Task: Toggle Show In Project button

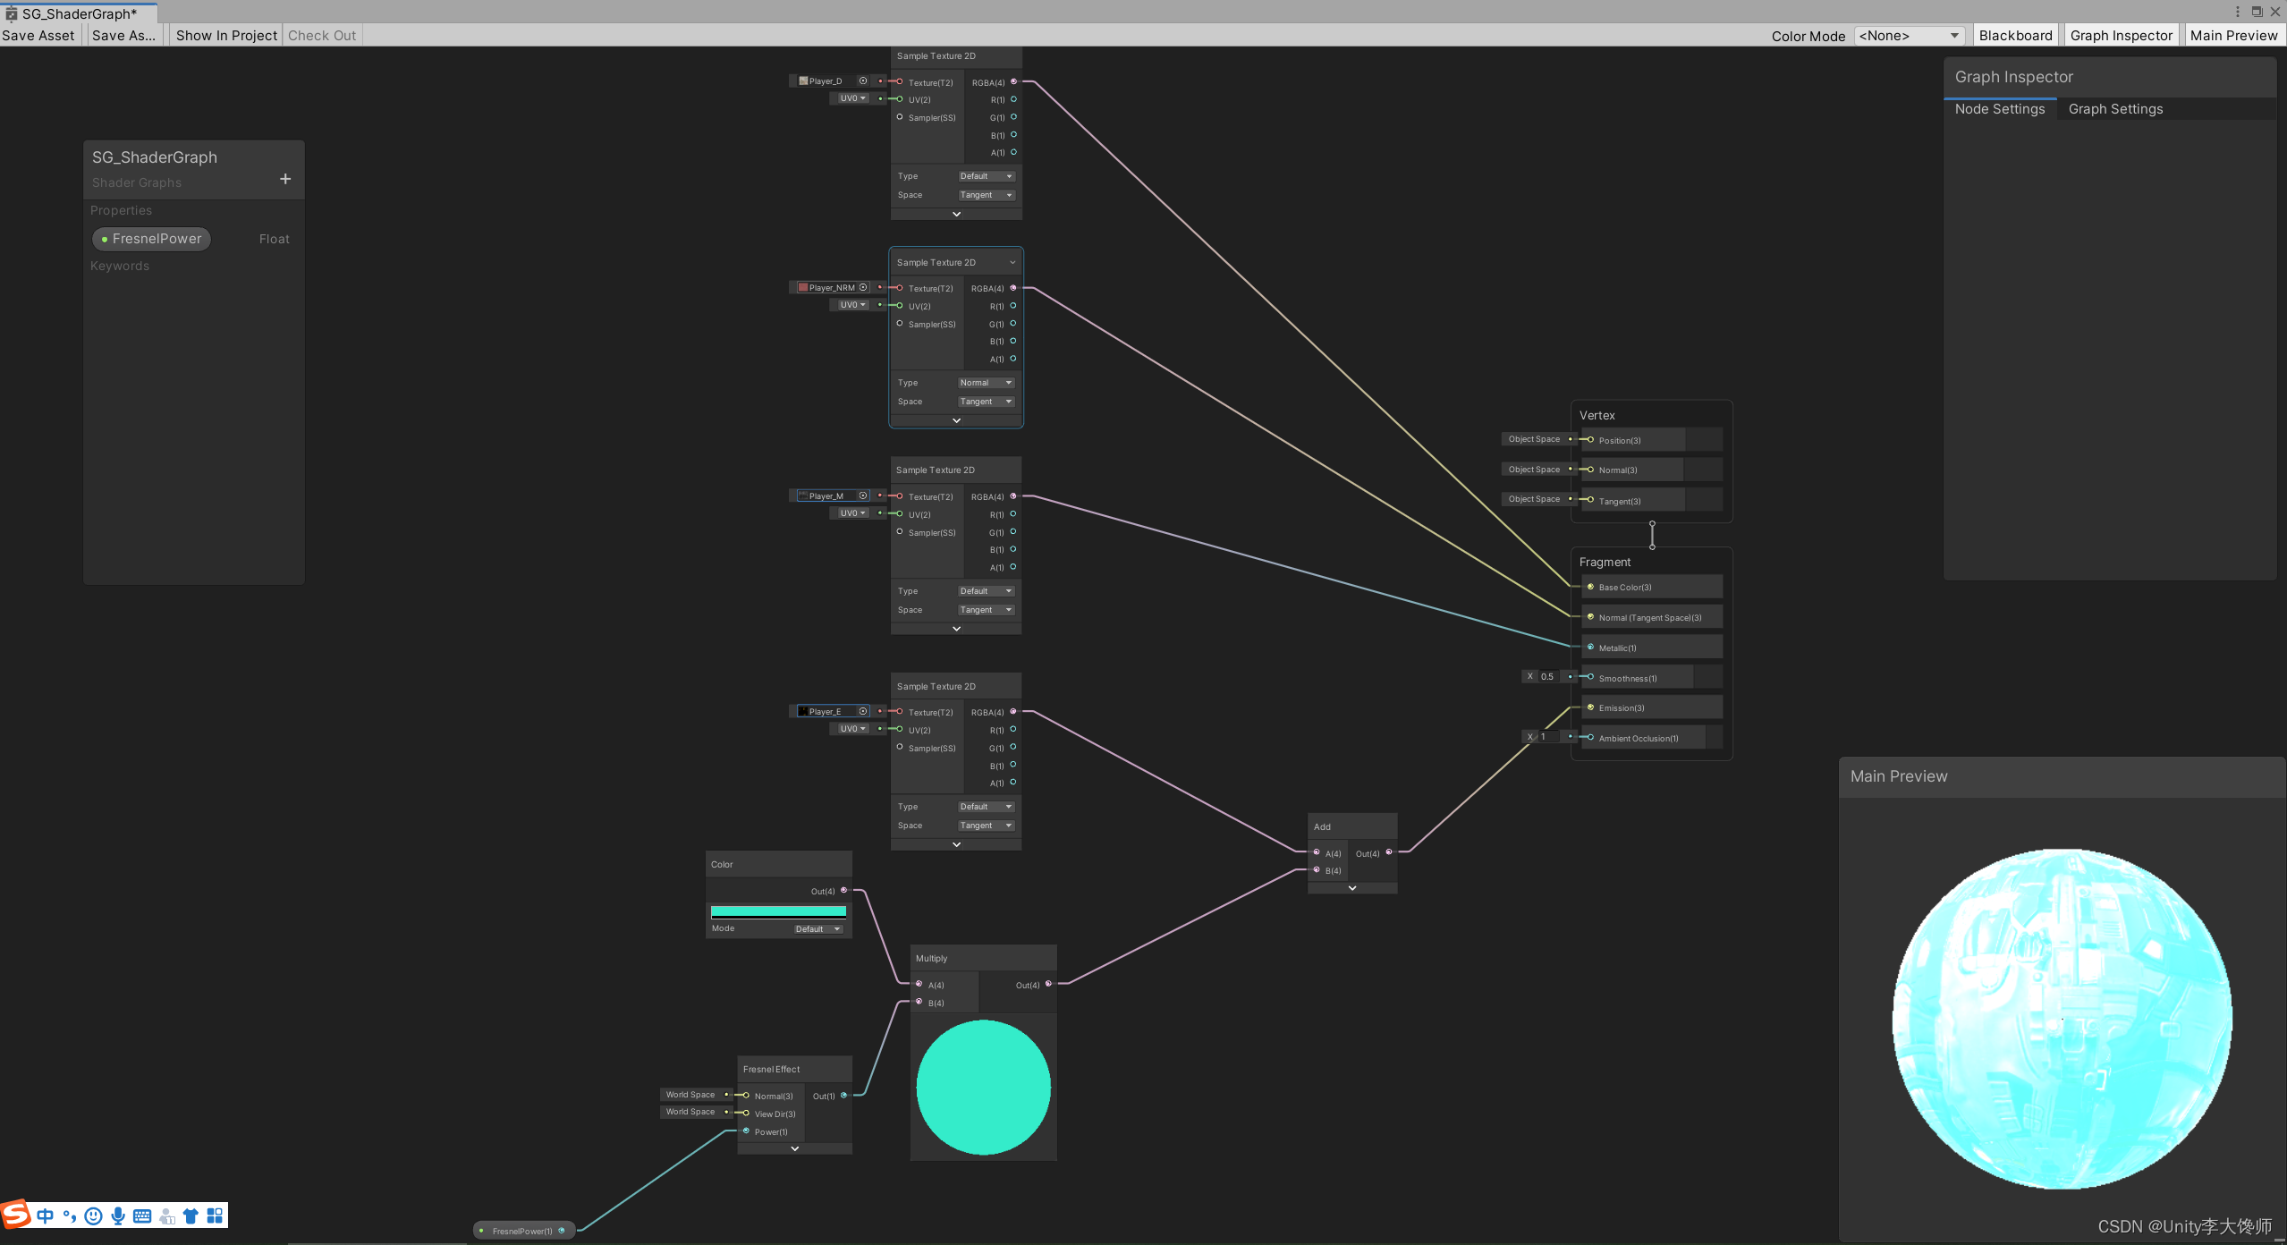Action: pos(227,35)
